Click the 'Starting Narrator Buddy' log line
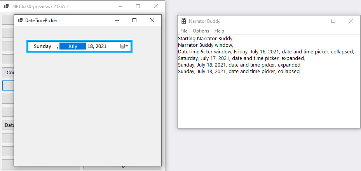361x171 pixels. (205, 39)
